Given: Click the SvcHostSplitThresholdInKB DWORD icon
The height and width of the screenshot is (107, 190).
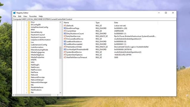Looking at the screenshot, I should [x=65, y=50].
